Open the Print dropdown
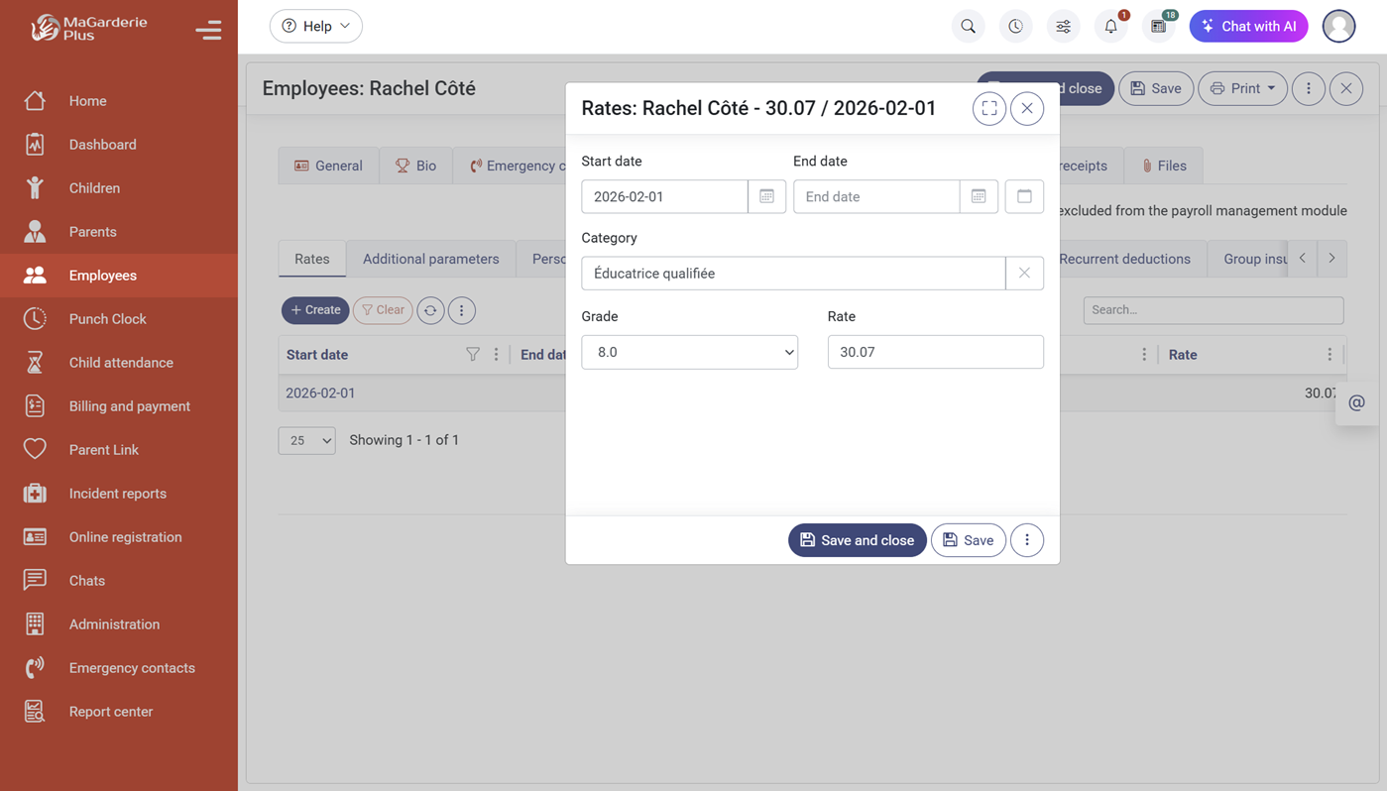This screenshot has width=1388, height=791. (1242, 89)
